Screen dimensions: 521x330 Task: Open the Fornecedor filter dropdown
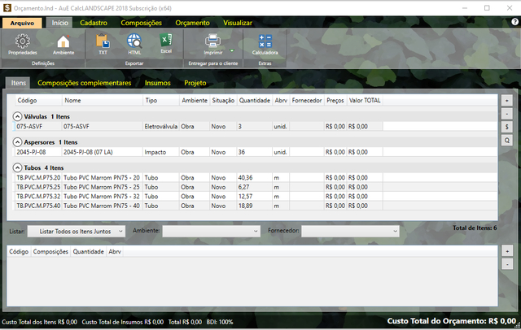click(x=350, y=231)
